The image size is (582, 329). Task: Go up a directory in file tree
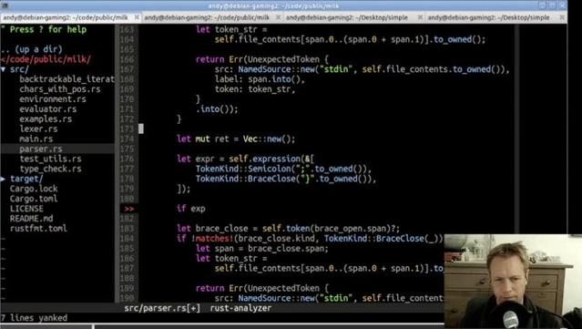pyautogui.click(x=32, y=49)
